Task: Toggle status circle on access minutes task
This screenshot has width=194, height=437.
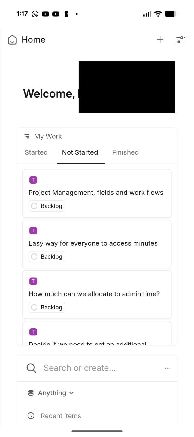Action: click(x=34, y=257)
